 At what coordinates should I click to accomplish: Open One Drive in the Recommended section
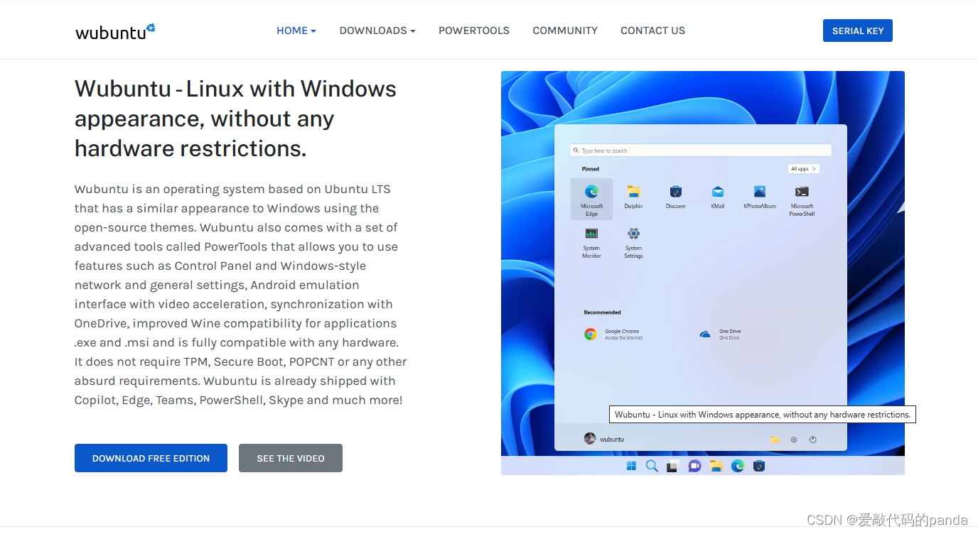tap(720, 334)
